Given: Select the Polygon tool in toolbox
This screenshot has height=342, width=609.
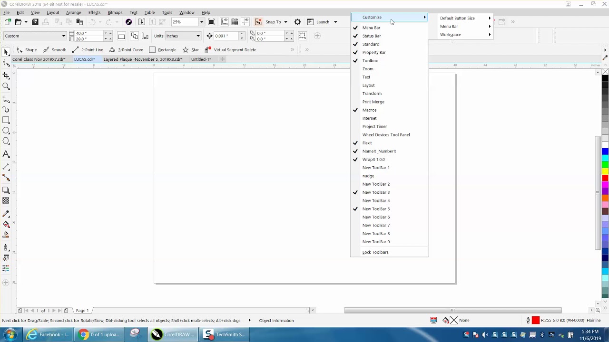Looking at the screenshot, I should tap(6, 141).
